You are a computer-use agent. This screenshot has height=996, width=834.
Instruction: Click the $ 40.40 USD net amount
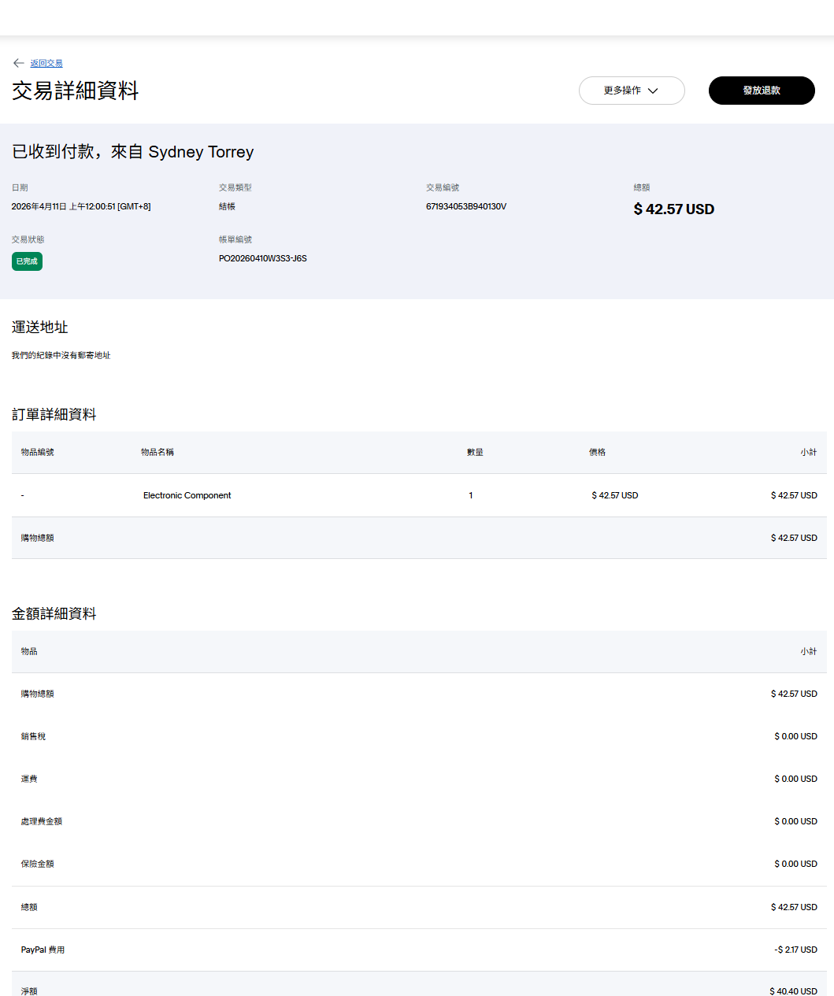[x=793, y=990]
